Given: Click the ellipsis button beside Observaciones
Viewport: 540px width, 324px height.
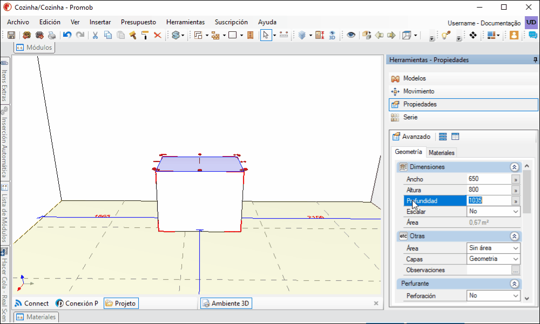Looking at the screenshot, I should click(x=516, y=271).
